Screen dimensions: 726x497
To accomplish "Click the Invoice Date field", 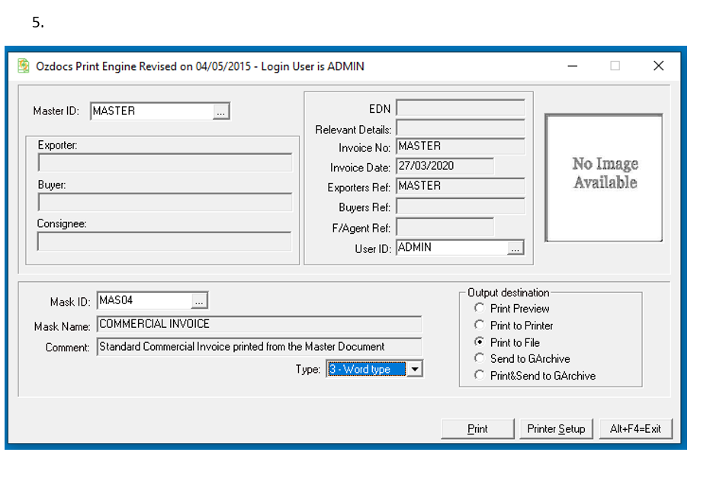I will pos(445,167).
